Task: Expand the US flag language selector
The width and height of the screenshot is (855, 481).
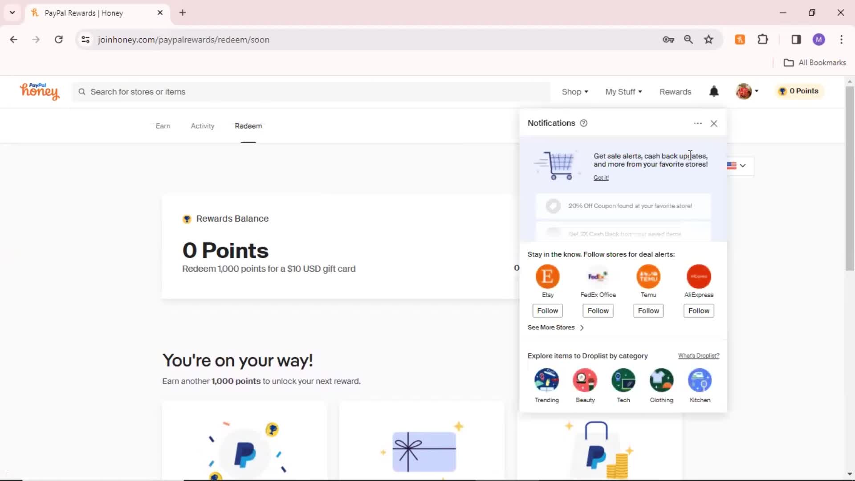Action: [737, 166]
